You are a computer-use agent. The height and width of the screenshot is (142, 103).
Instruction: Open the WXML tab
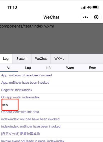tap(59, 59)
